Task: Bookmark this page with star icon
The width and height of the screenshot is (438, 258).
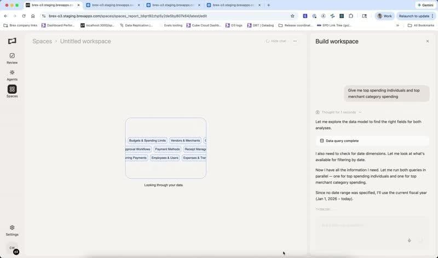Action: pyautogui.click(x=292, y=16)
